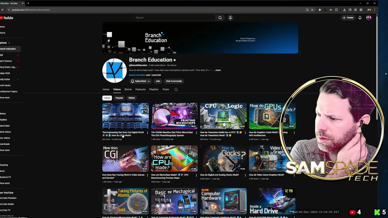
Task: Open options for 'How do Transistors Build into a CPU'
Action: 245,133
